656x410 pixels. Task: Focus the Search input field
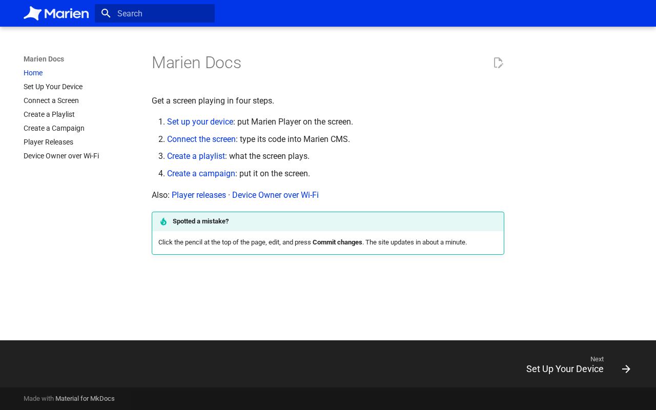155,13
